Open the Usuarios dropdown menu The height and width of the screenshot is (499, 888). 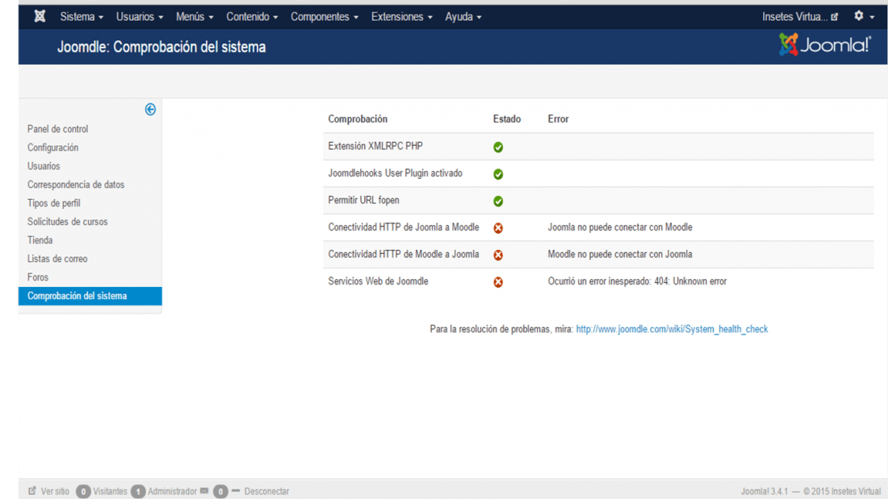pos(140,17)
